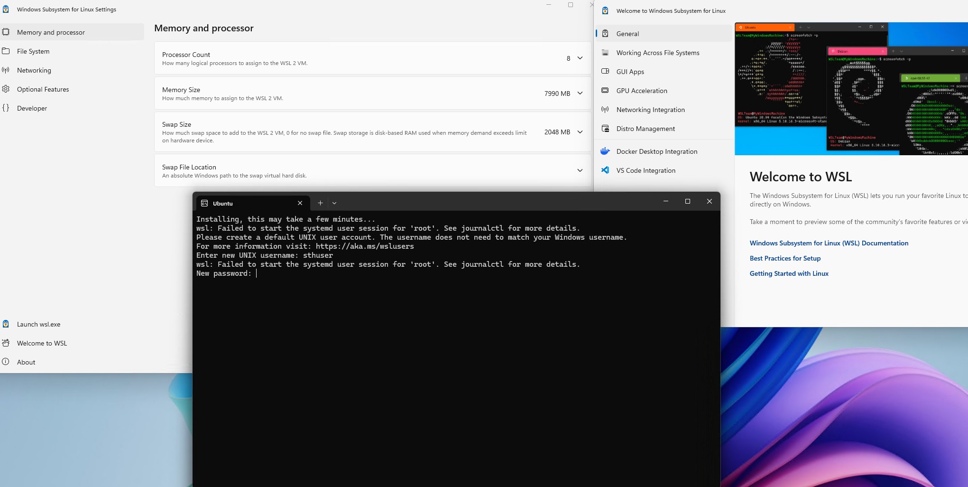Expand the Swap File Location setting

(580, 170)
